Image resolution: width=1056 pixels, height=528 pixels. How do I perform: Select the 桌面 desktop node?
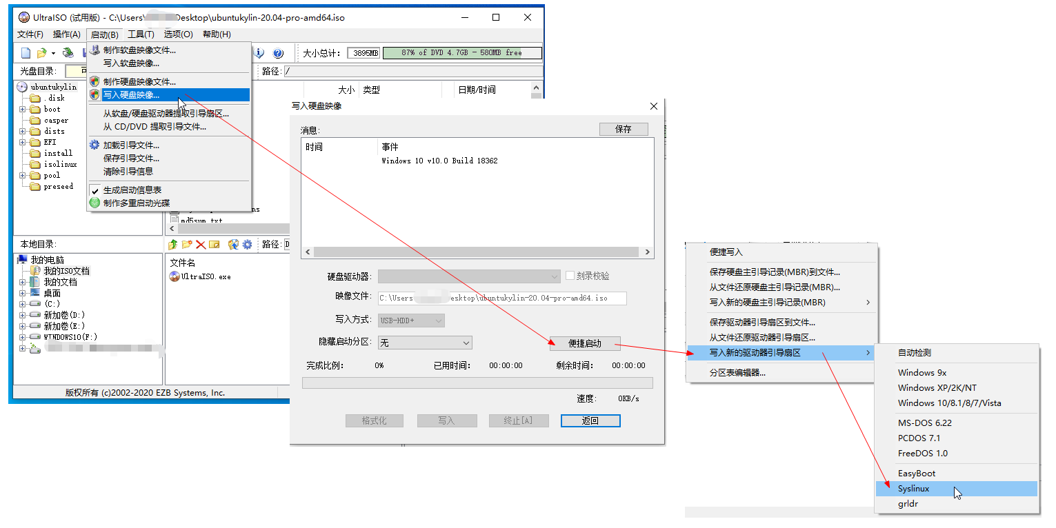(x=46, y=293)
